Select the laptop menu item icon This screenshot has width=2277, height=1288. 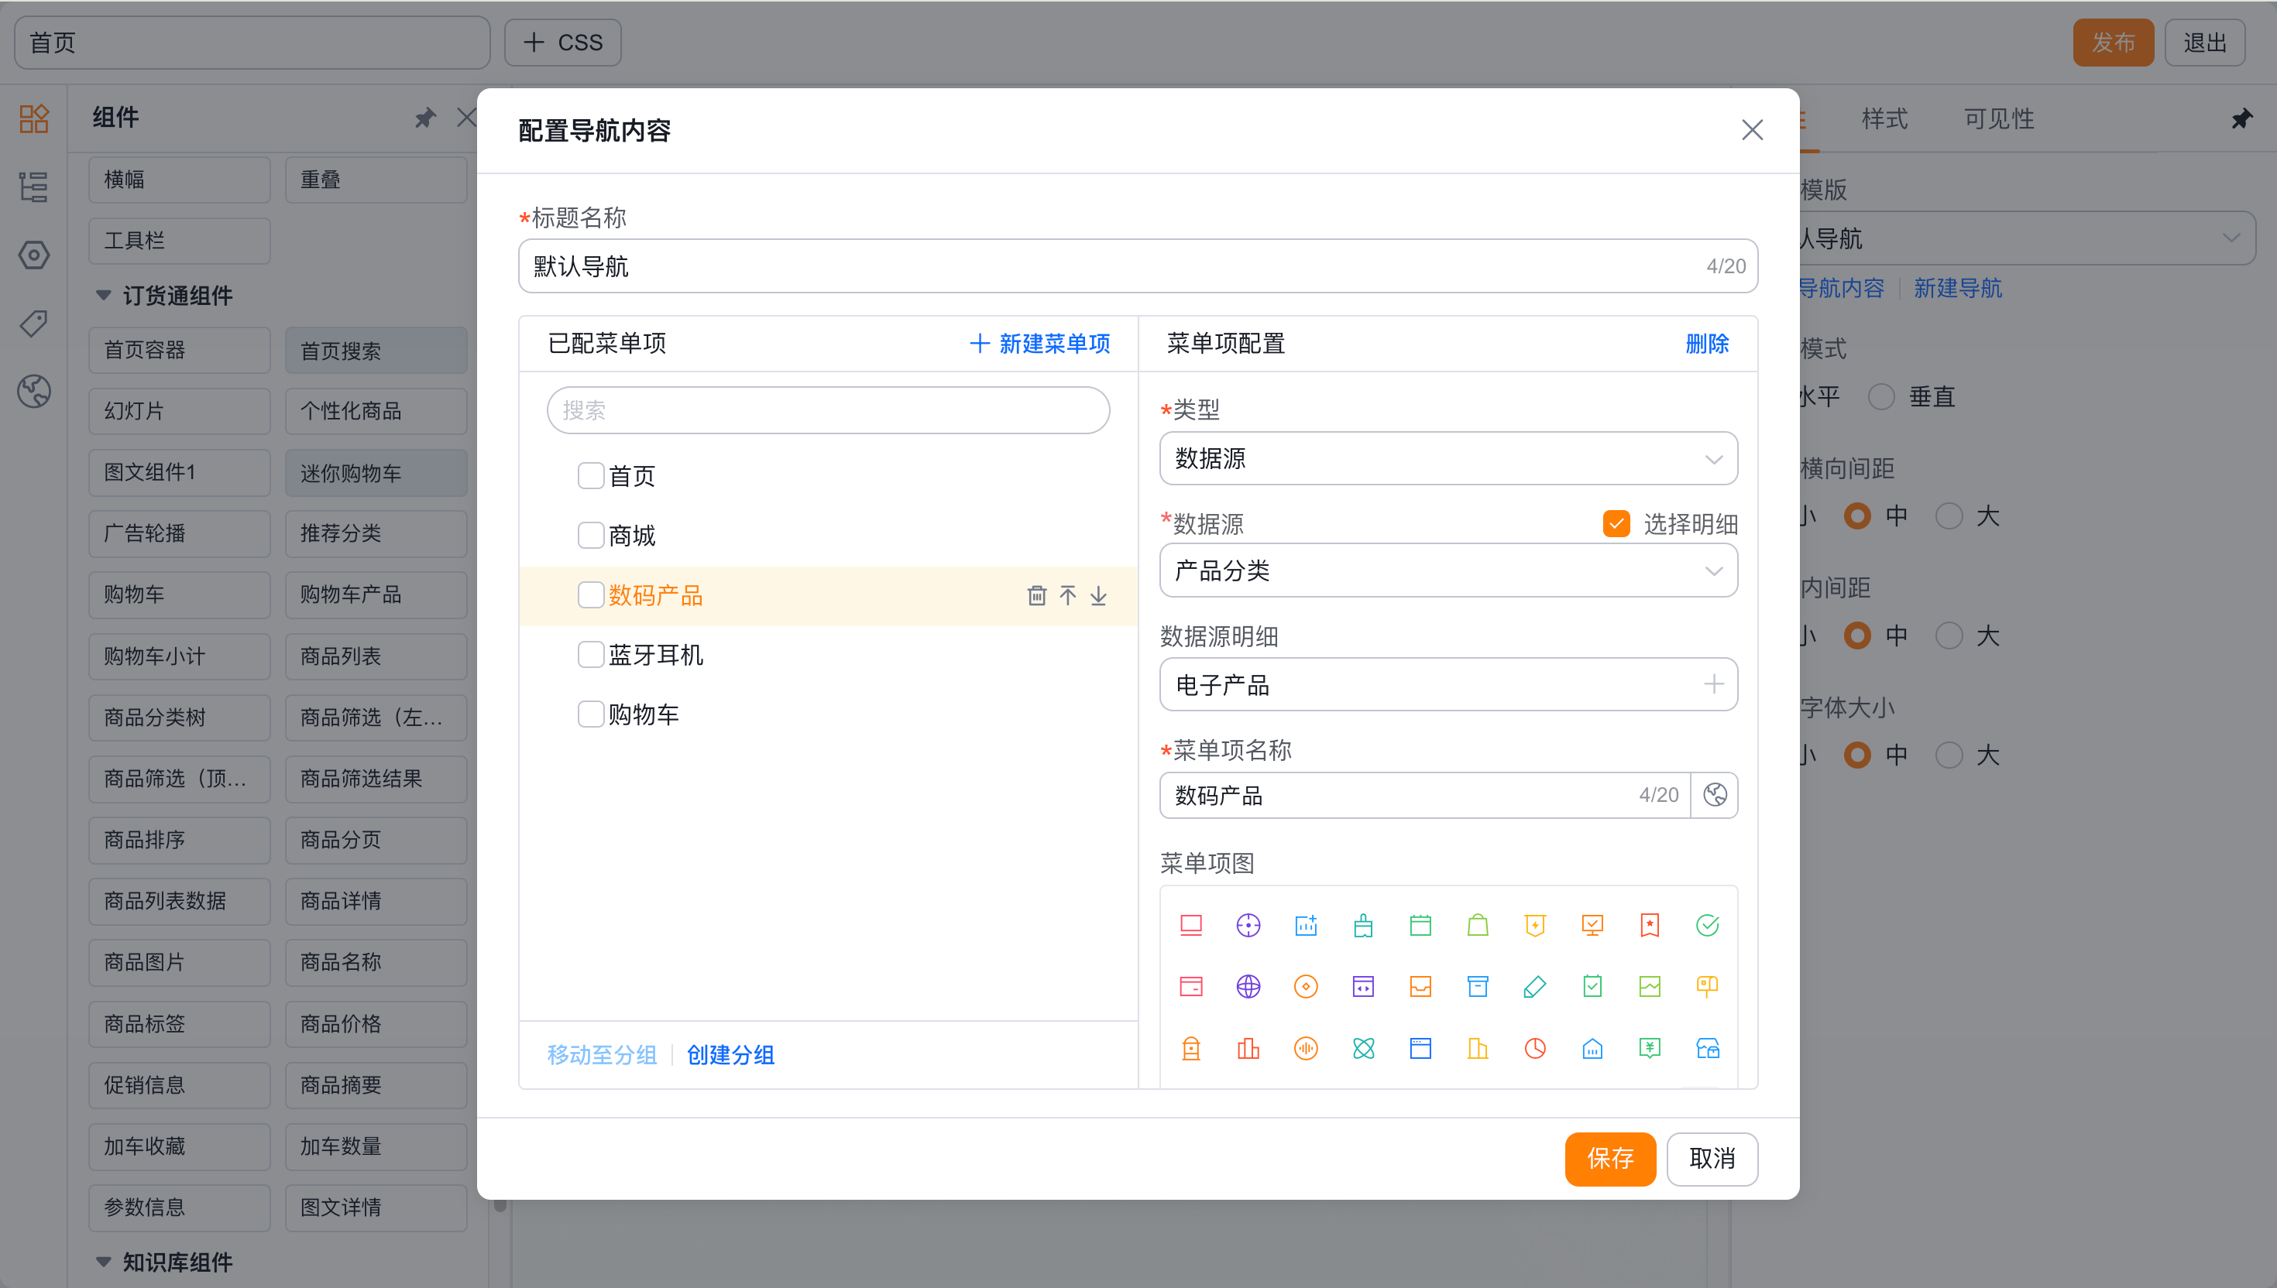[1191, 924]
